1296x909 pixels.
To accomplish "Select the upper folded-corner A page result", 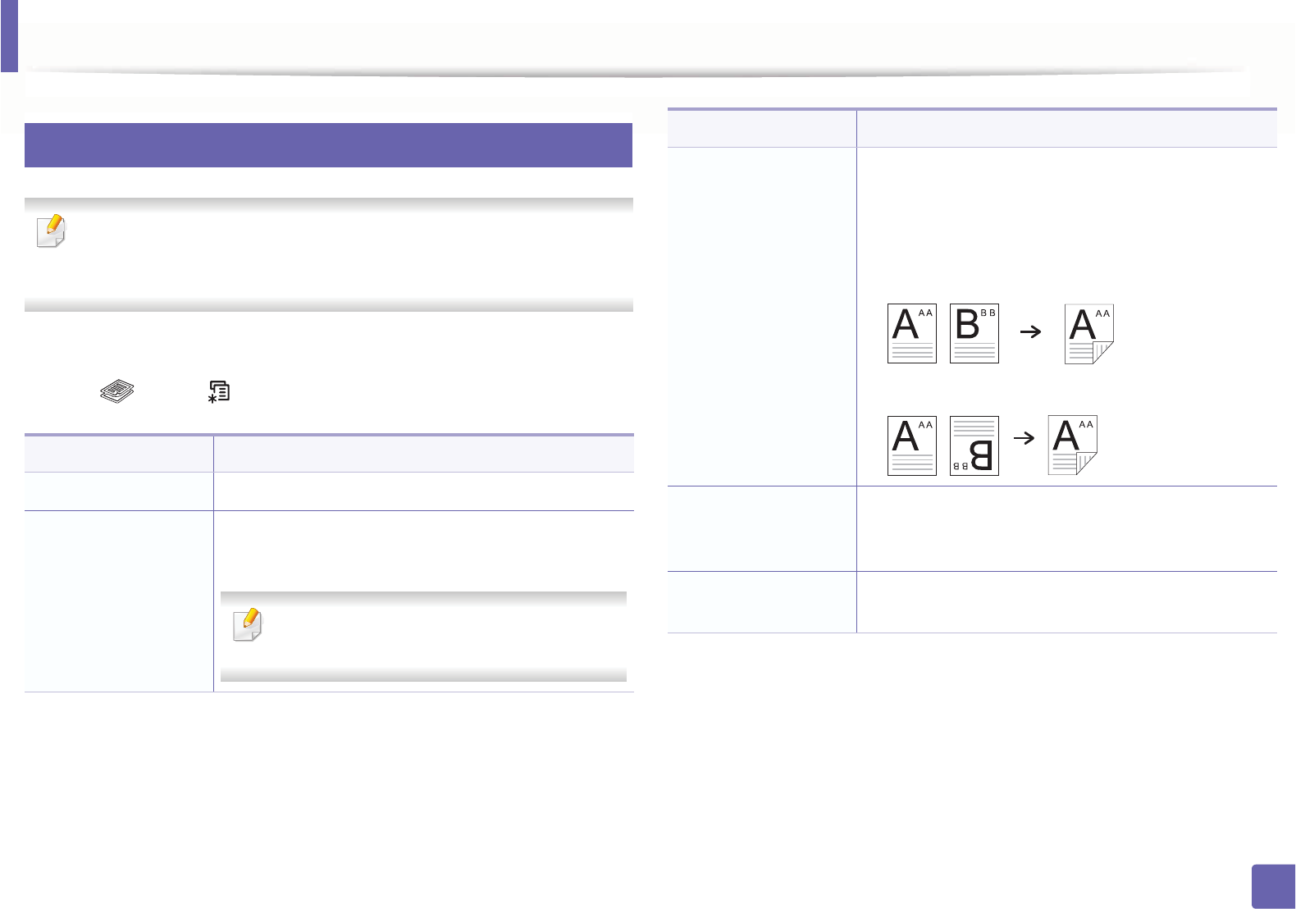I will coord(1088,334).
